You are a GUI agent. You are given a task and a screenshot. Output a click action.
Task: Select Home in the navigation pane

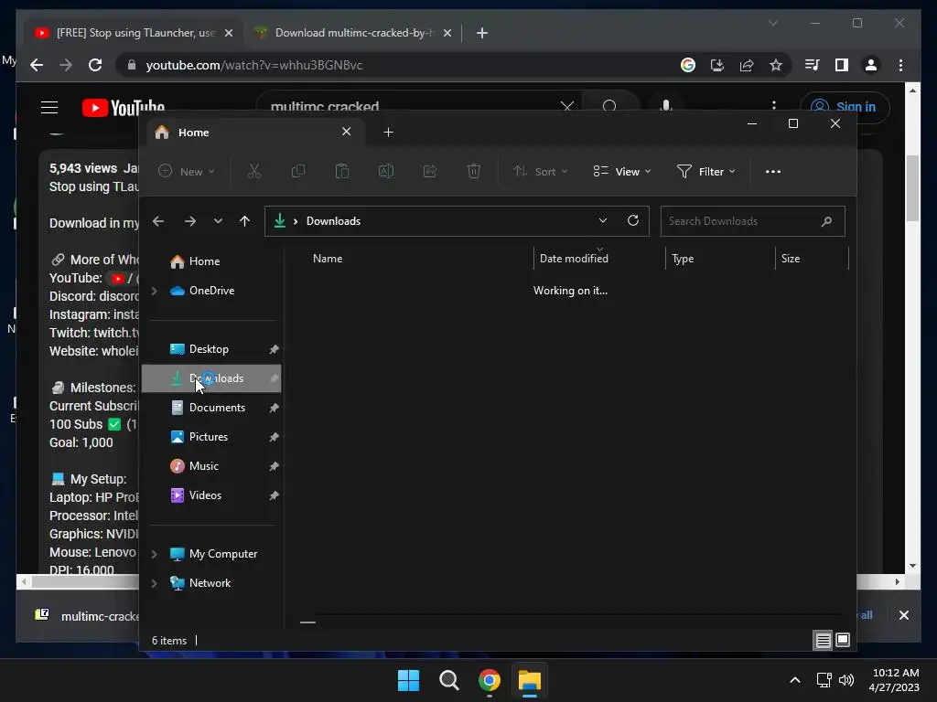(x=211, y=261)
